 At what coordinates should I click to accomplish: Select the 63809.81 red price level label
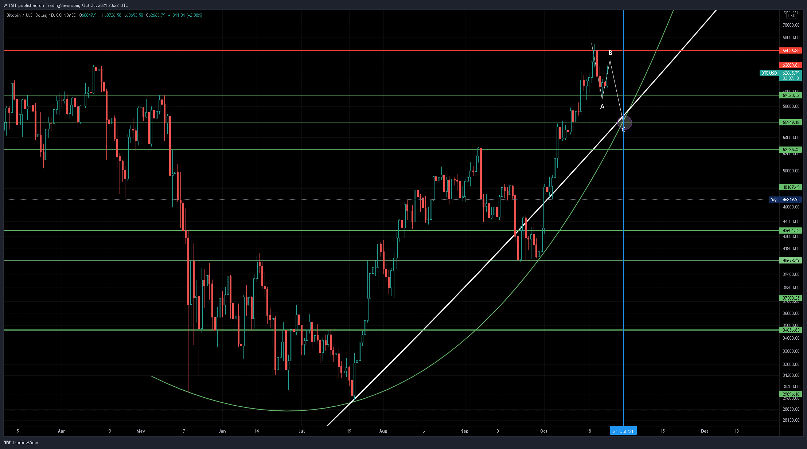click(x=791, y=65)
